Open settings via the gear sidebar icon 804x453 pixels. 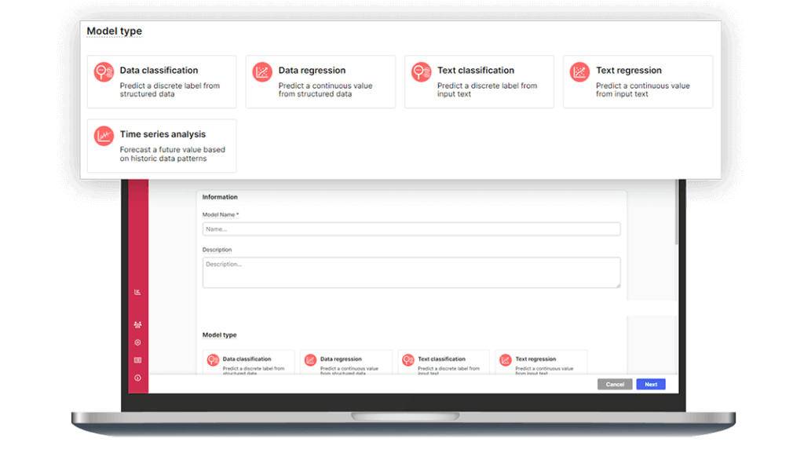(137, 342)
